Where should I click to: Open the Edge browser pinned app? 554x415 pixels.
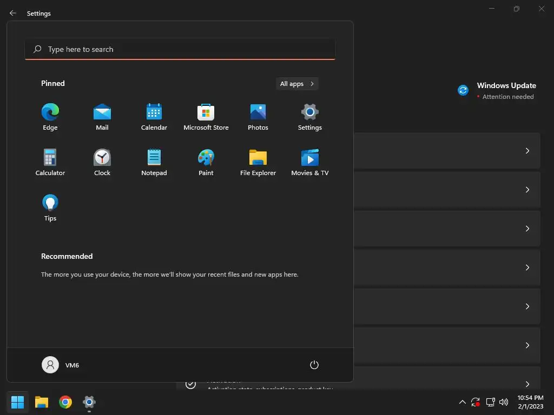click(50, 117)
